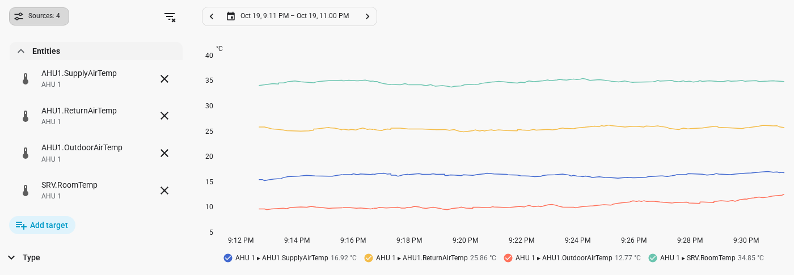Collapse the Entities section
This screenshot has width=794, height=275.
click(96, 51)
